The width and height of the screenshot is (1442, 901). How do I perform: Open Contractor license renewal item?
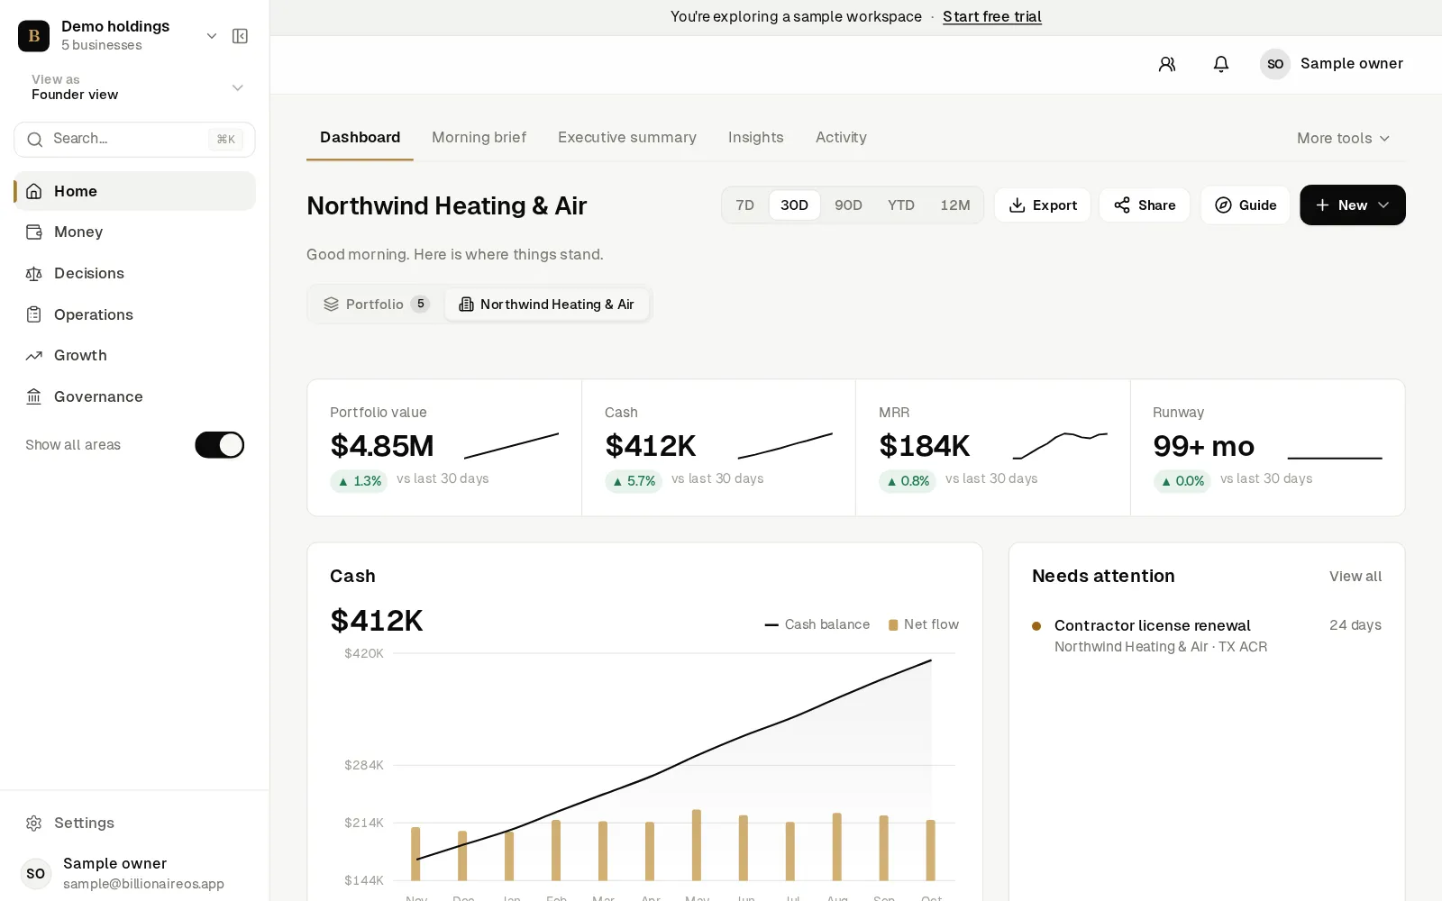click(x=1207, y=635)
